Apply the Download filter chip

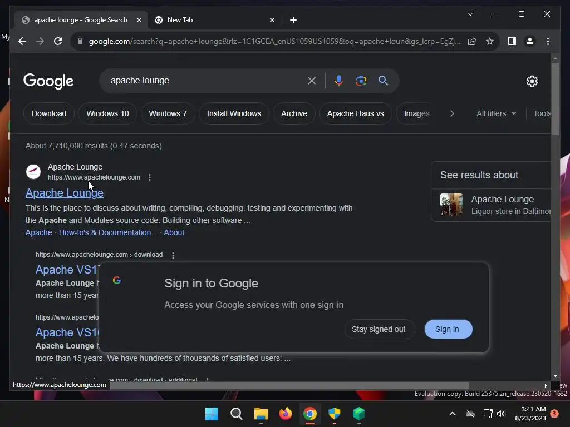pyautogui.click(x=49, y=113)
